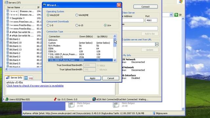Click the Port field showing 4661
The image size is (210, 118).
(151, 20)
